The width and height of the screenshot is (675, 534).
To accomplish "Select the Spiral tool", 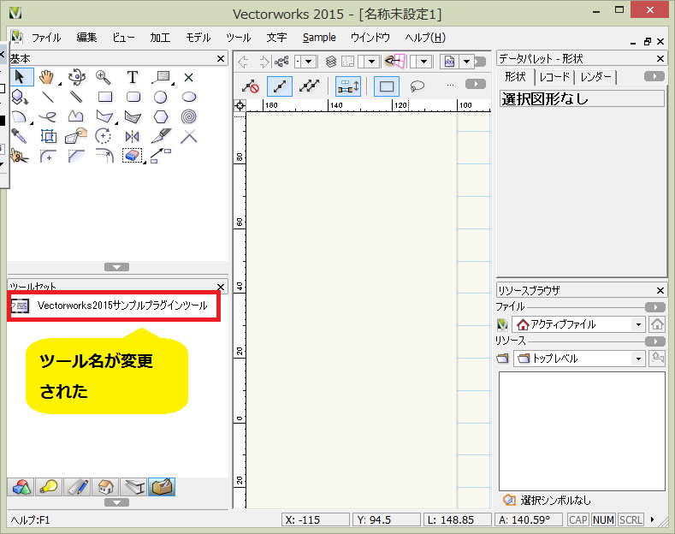I will (189, 116).
